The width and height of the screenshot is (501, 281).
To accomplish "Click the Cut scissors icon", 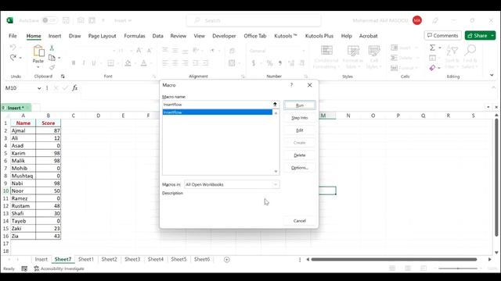I will 52,48.
